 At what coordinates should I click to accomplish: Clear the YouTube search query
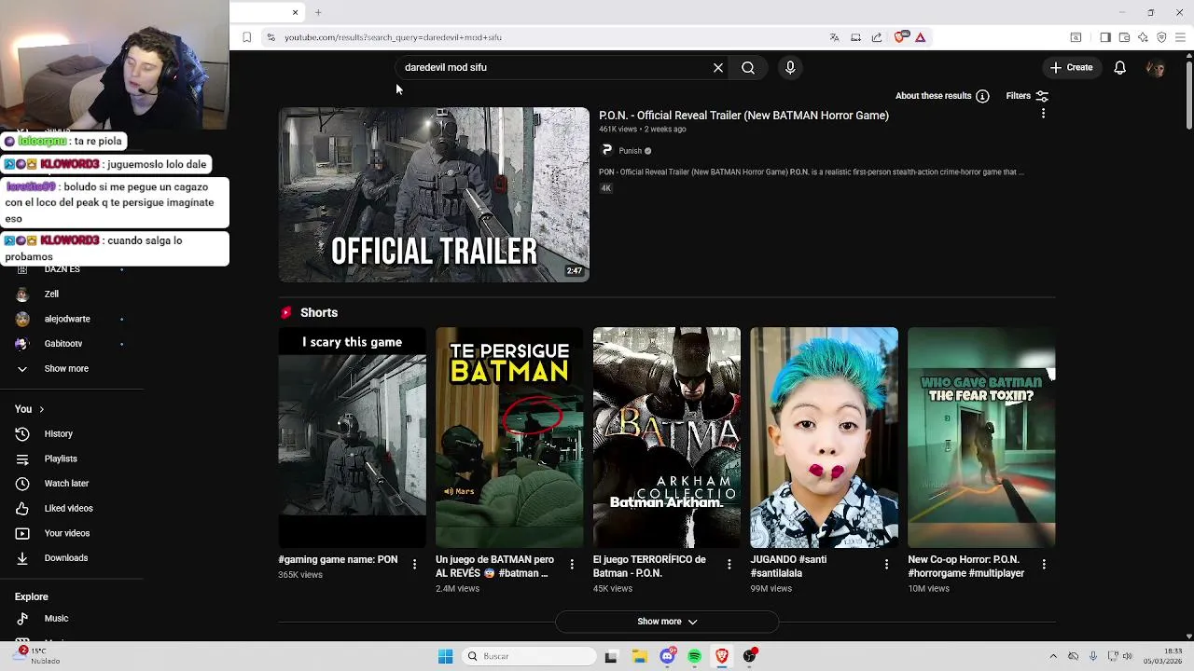coord(718,67)
